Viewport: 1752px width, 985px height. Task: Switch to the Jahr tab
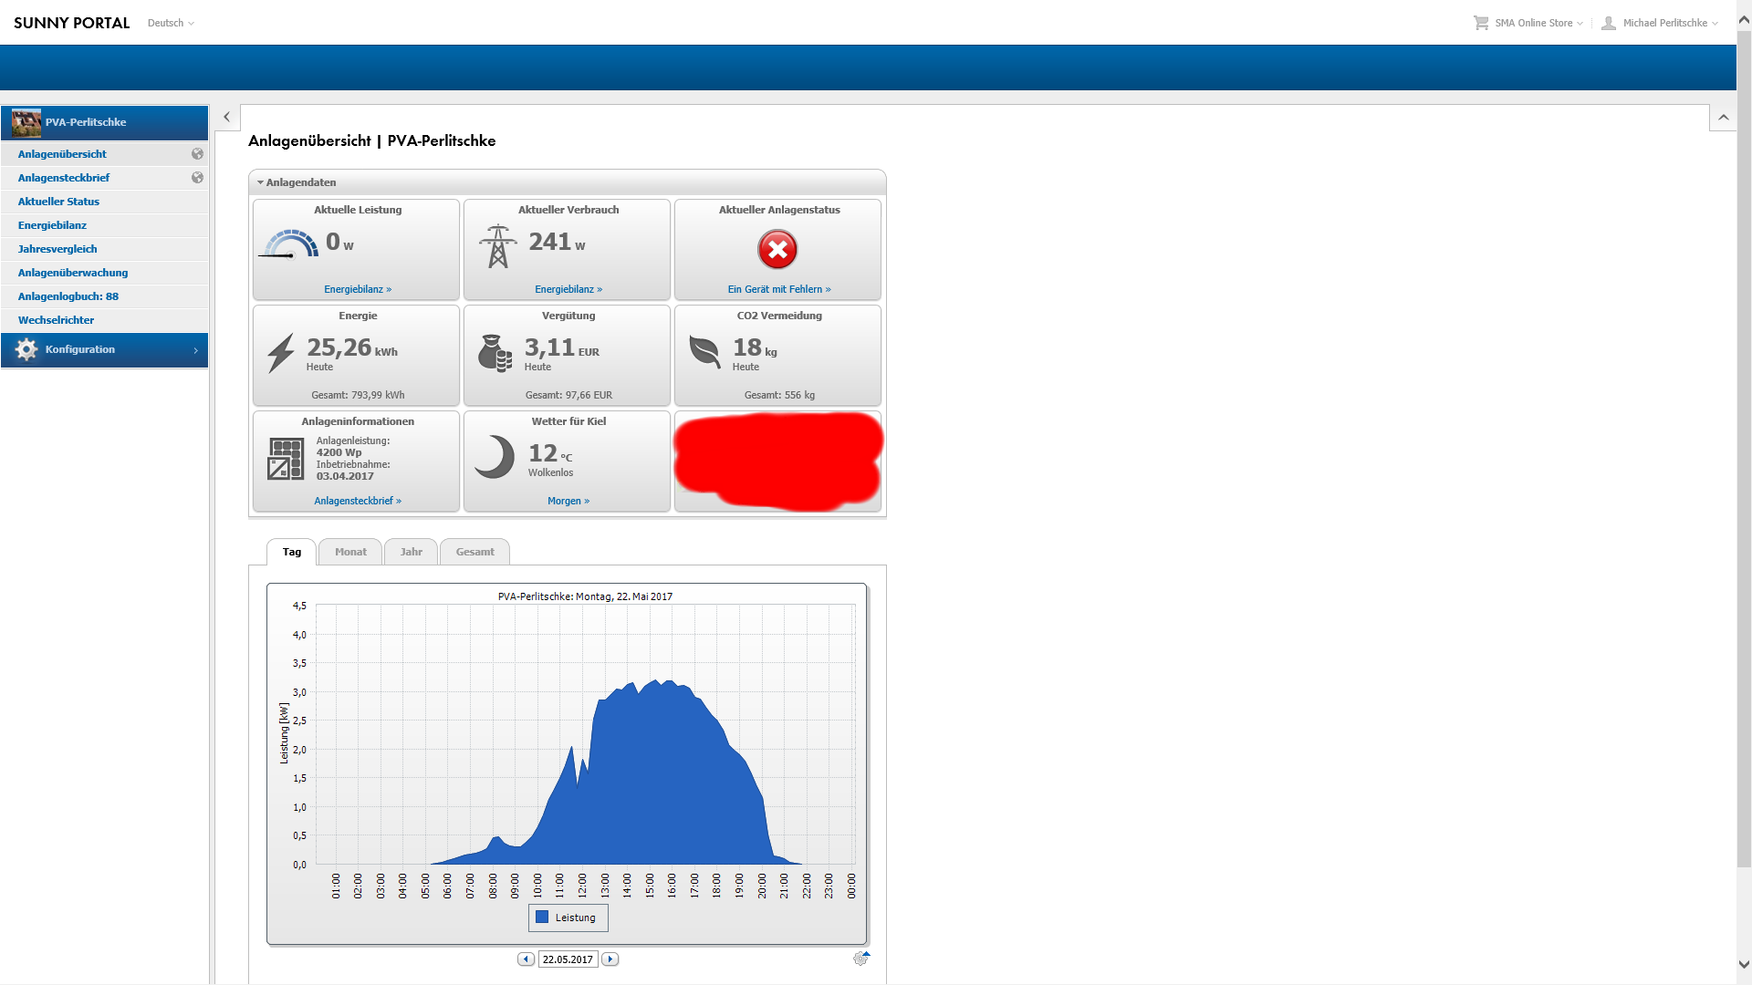click(411, 552)
